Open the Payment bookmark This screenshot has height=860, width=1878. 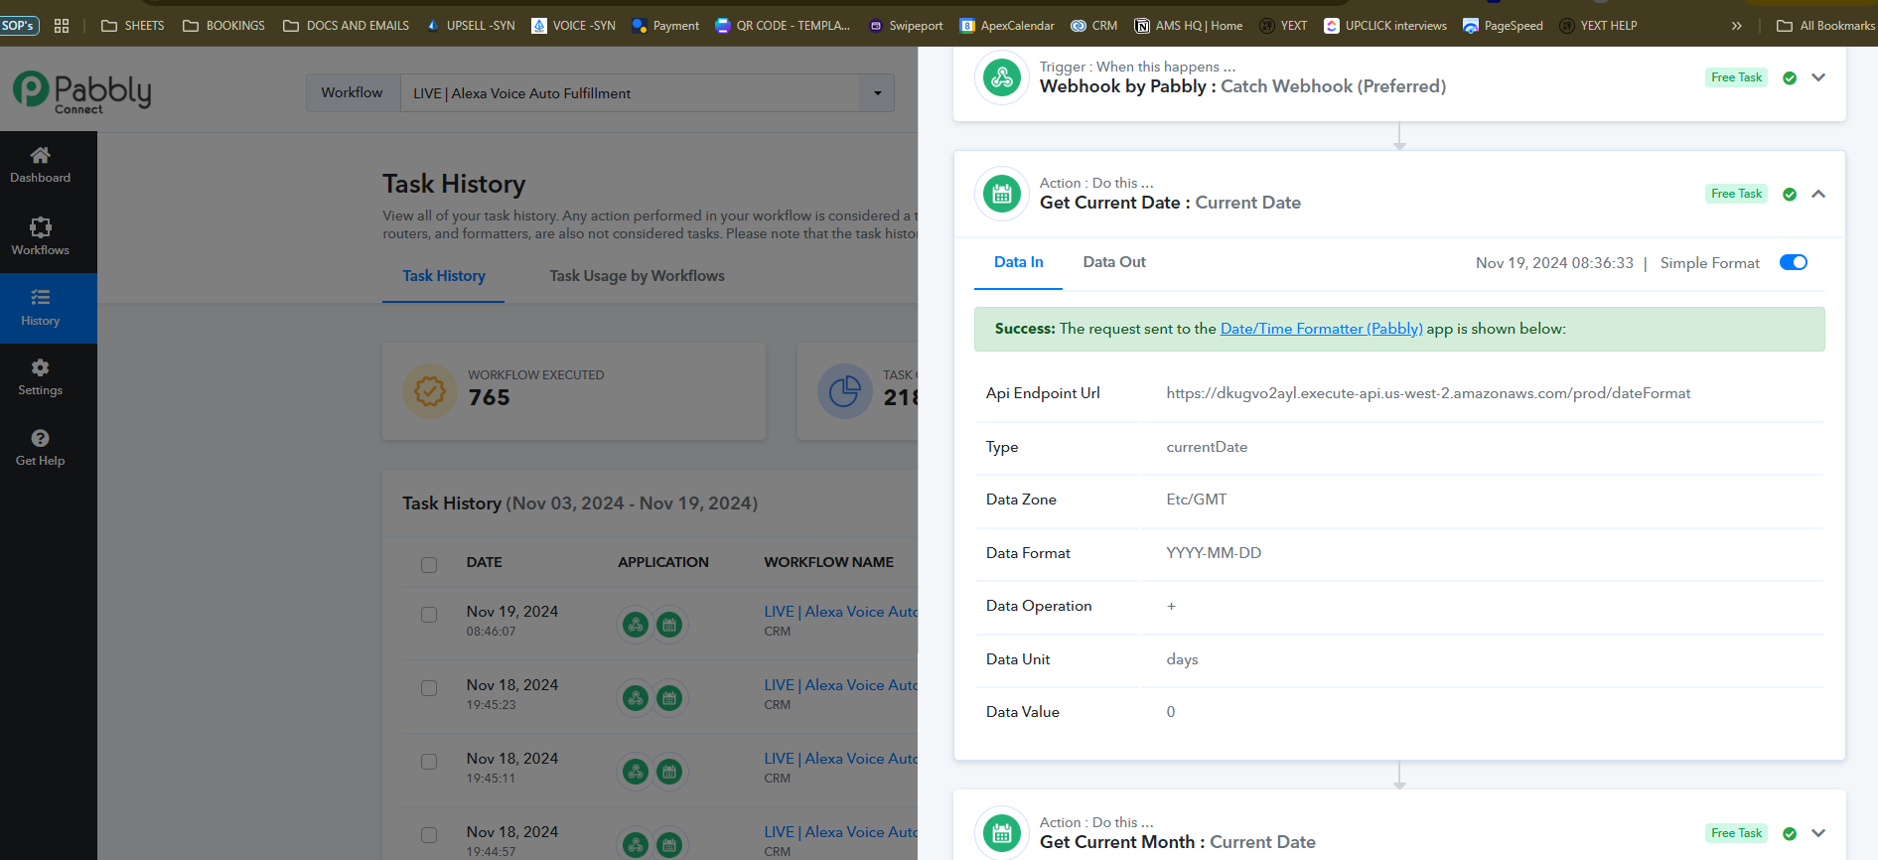[665, 26]
